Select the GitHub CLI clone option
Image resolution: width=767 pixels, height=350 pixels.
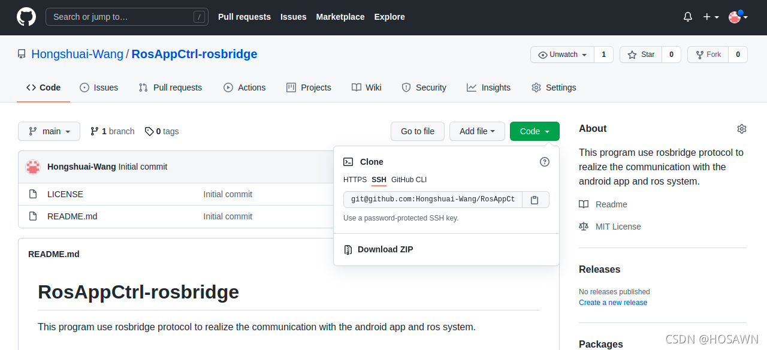pyautogui.click(x=409, y=180)
